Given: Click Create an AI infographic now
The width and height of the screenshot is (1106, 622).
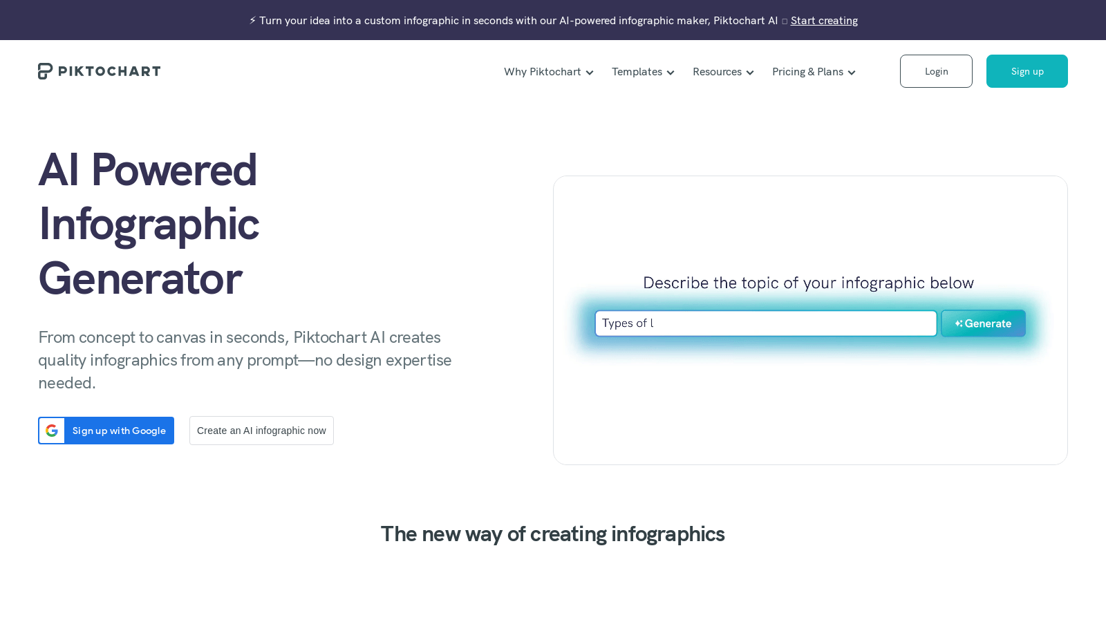Looking at the screenshot, I should click(261, 431).
